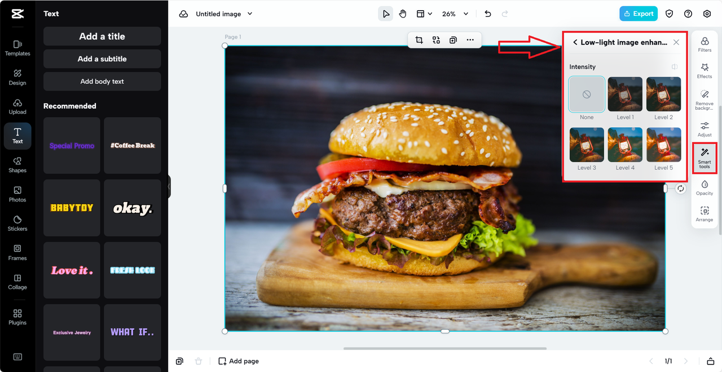Click the CapCut logo icon
The image size is (722, 372).
17,14
